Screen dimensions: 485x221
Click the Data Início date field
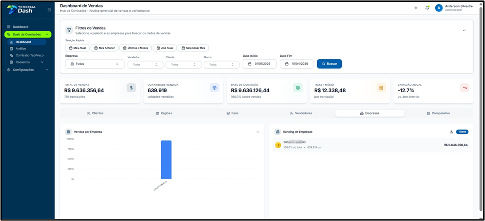coord(259,64)
